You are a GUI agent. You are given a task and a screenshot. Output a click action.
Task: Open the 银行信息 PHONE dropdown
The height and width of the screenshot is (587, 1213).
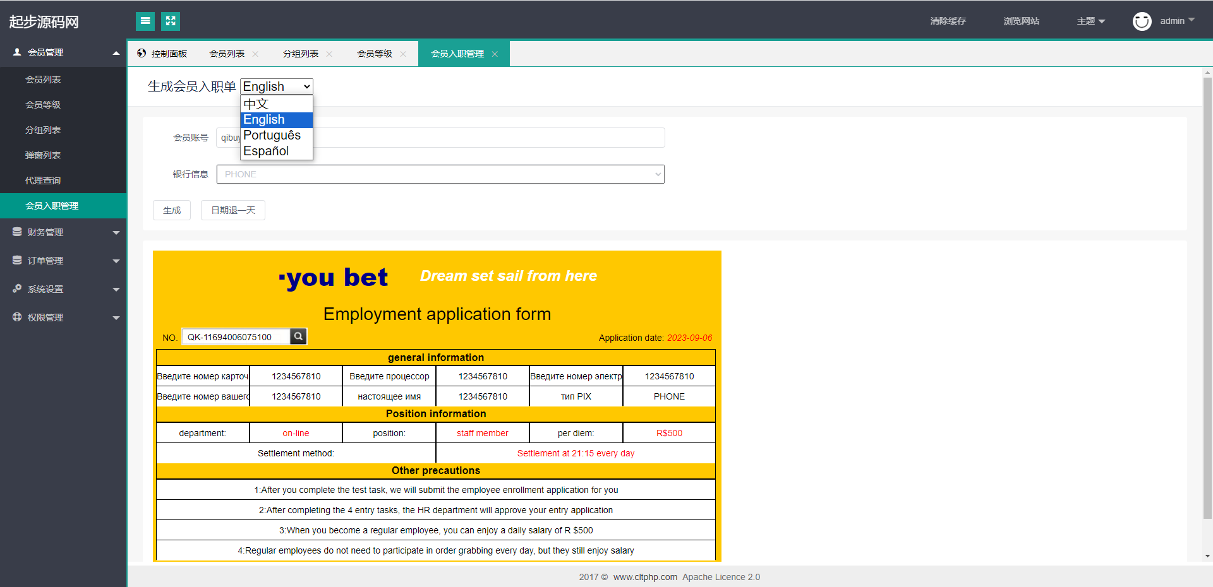(x=440, y=174)
